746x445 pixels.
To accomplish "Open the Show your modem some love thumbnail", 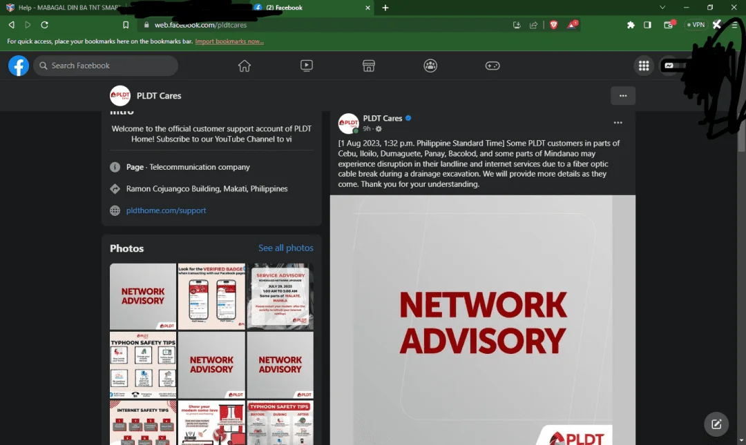I will [212, 423].
